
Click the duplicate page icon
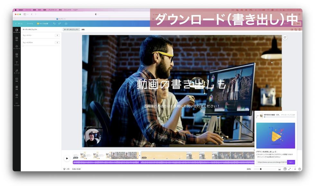[296, 30]
